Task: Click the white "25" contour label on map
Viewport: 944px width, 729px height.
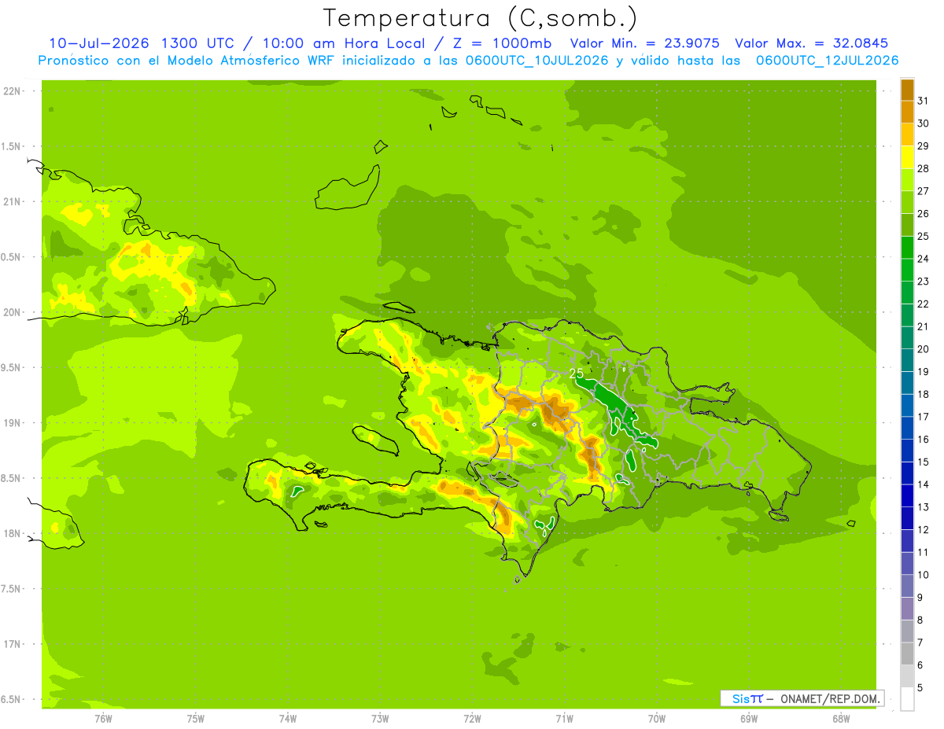Action: point(576,373)
